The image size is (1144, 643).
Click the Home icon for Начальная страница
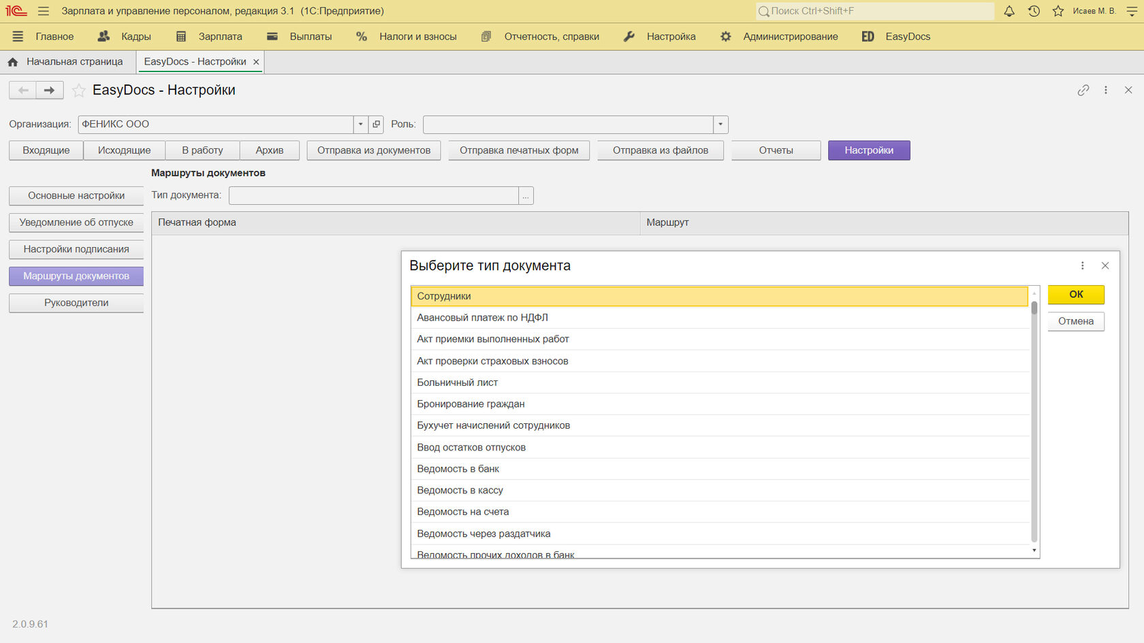coord(13,62)
